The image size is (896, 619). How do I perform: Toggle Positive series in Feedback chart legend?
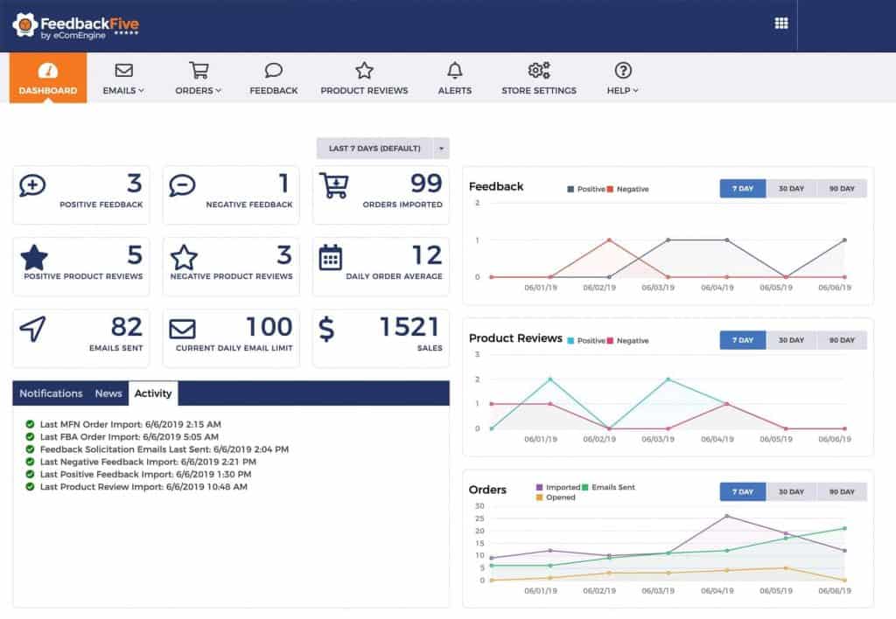[x=585, y=189]
